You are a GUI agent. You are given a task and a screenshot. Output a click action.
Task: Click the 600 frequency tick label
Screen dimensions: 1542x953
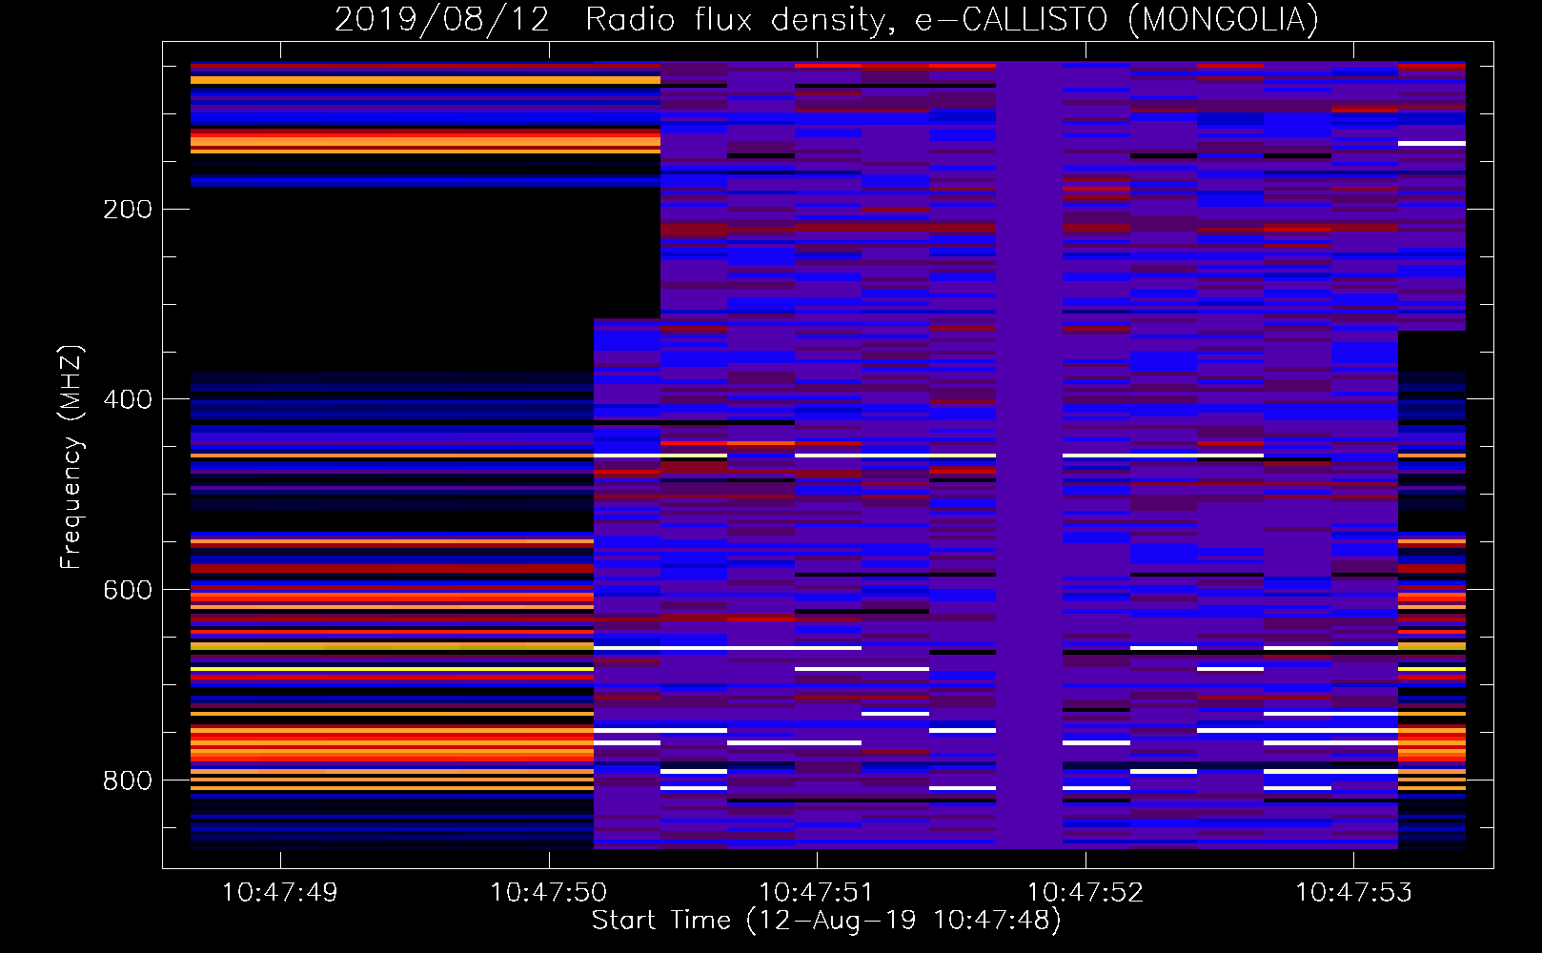coord(128,590)
